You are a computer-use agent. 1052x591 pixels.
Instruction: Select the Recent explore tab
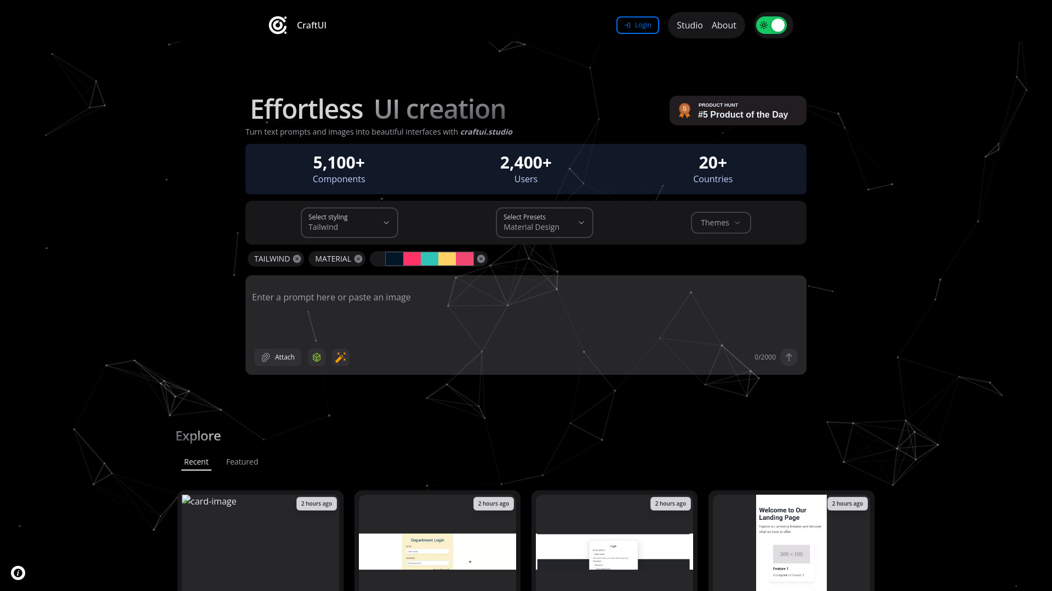coord(196,462)
